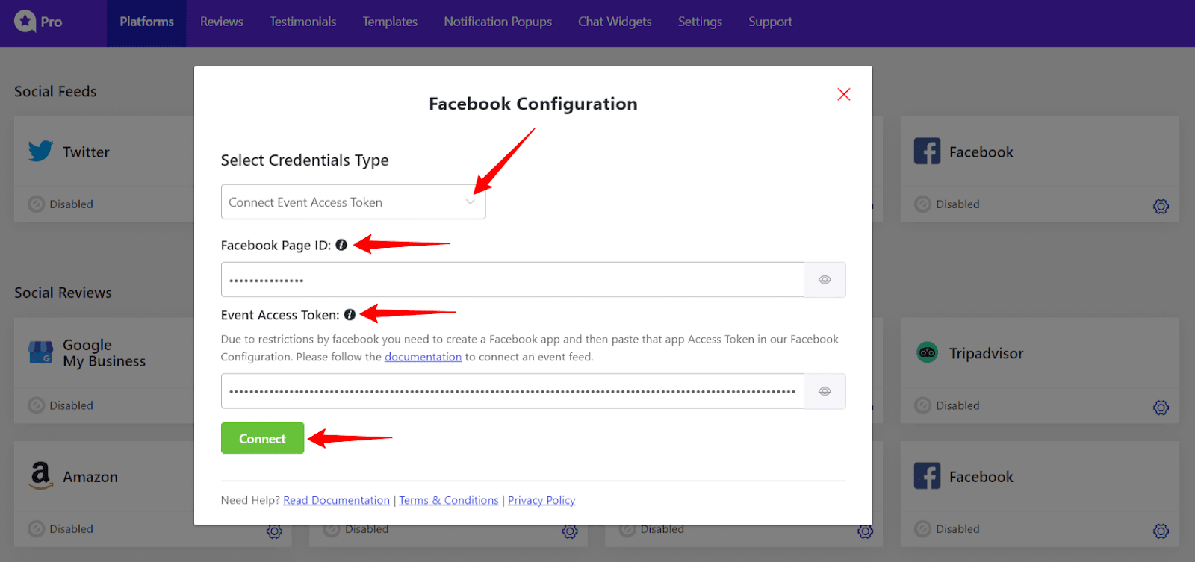Click the Google My Business store icon
The image size is (1195, 562).
[40, 352]
